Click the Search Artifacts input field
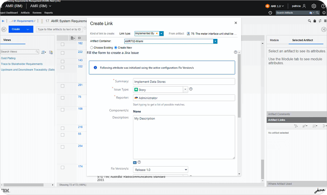The width and height of the screenshot is (327, 195). (293, 13)
